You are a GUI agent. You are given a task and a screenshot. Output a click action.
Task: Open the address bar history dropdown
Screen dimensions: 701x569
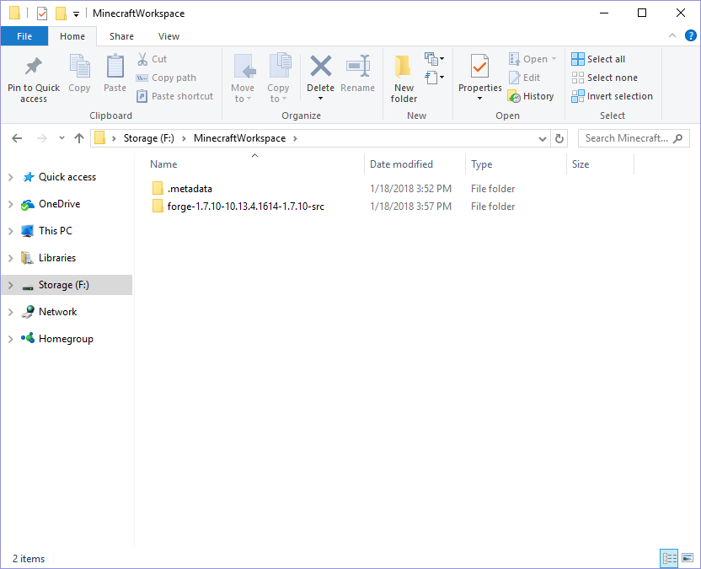543,139
